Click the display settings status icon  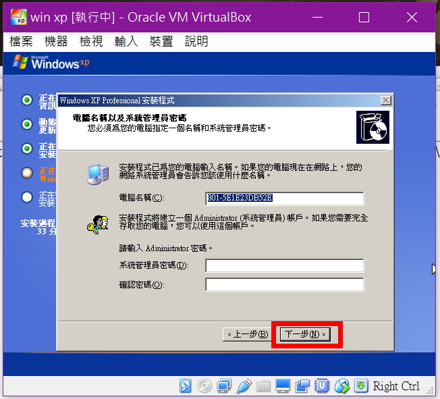pyautogui.click(x=283, y=386)
